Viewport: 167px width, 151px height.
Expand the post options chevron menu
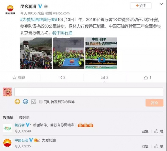(161, 4)
